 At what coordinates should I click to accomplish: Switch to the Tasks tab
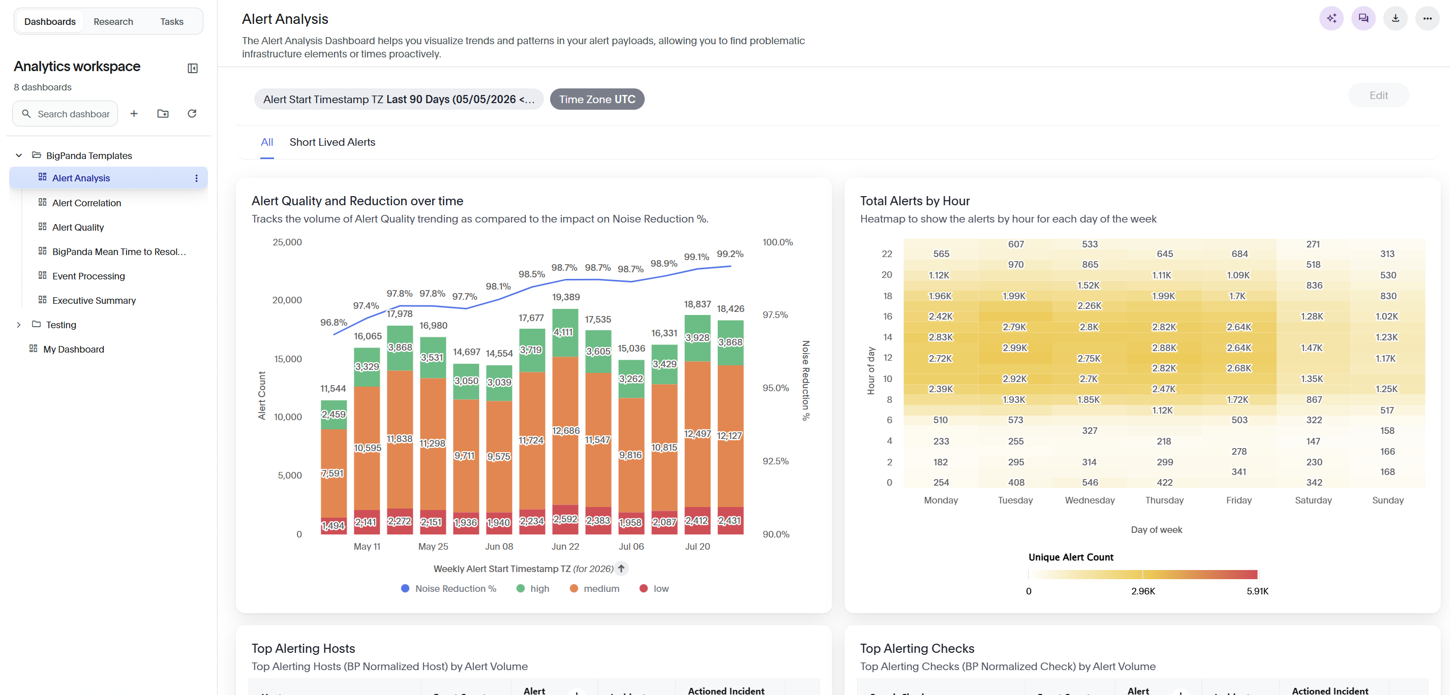pyautogui.click(x=172, y=21)
